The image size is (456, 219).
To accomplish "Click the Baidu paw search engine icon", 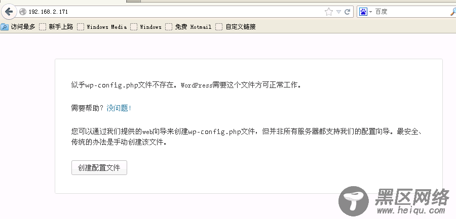I will [x=363, y=12].
